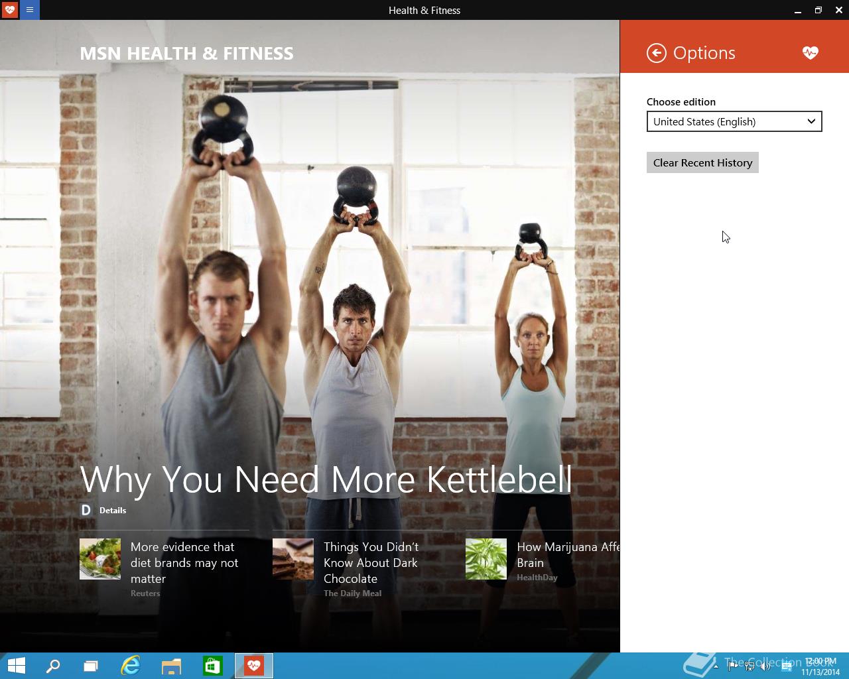Show hidden tray icons arrow
The image size is (849, 679).
pos(716,666)
